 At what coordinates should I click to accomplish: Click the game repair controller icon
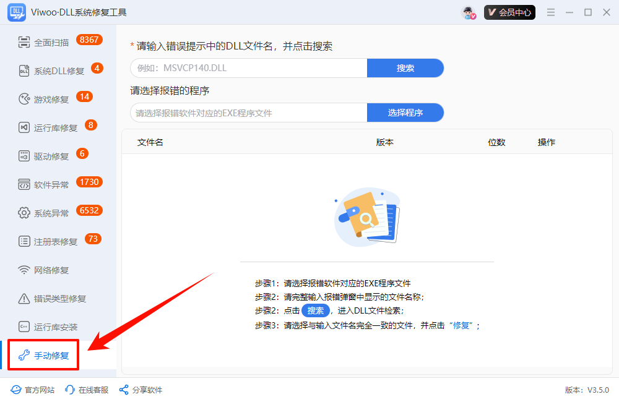[24, 99]
